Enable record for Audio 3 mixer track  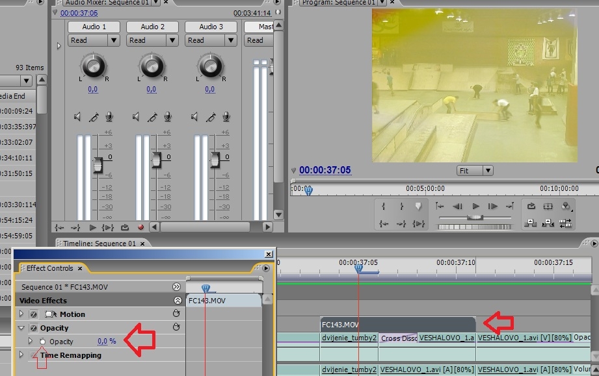coord(226,117)
